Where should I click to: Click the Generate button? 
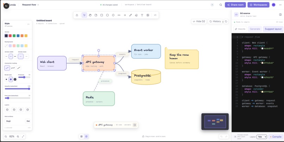click(255, 29)
